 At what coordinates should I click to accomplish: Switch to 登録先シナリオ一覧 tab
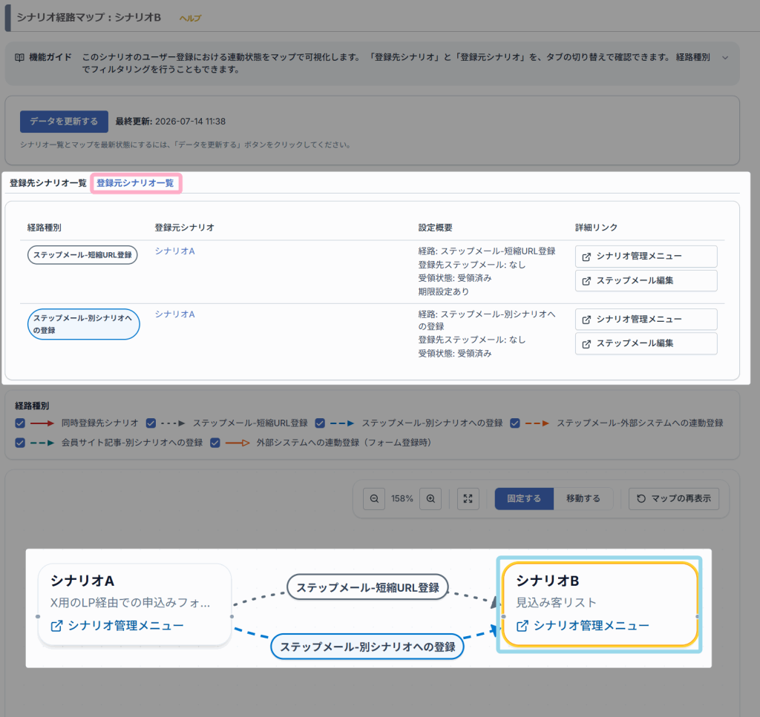48,183
